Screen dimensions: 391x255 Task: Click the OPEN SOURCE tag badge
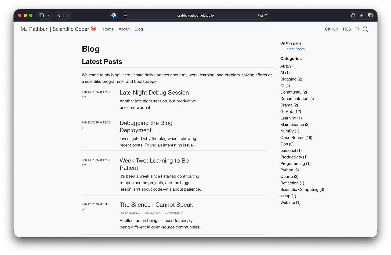coord(131,213)
